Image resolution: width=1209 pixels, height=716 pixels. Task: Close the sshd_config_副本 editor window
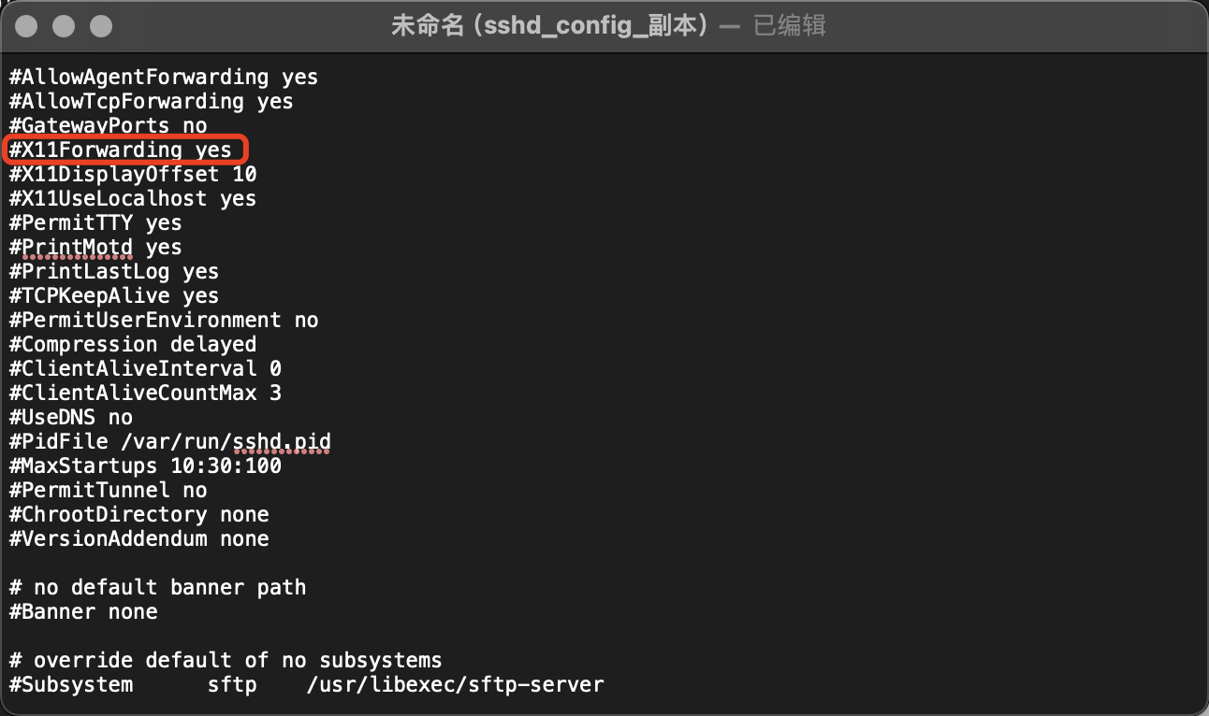point(26,25)
